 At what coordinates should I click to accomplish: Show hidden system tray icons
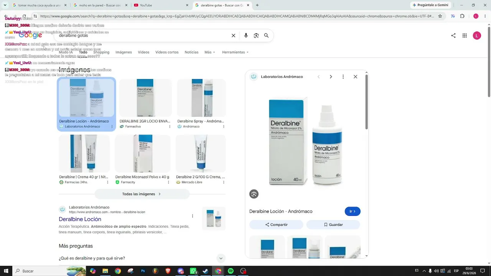424,271
